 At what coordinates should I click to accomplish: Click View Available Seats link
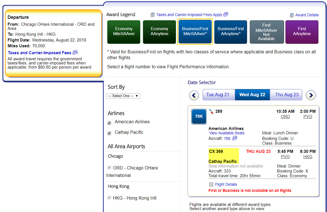tap(227, 133)
